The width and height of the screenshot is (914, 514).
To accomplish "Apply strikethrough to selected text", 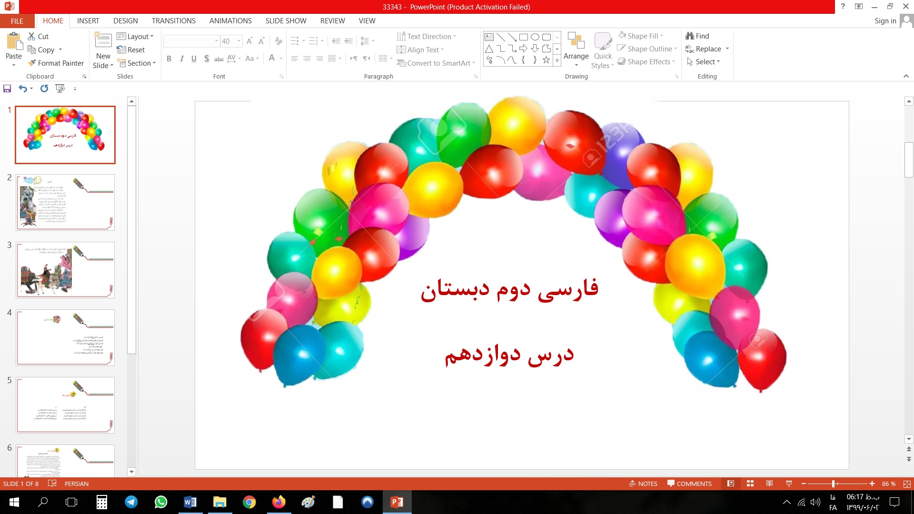I will point(219,59).
